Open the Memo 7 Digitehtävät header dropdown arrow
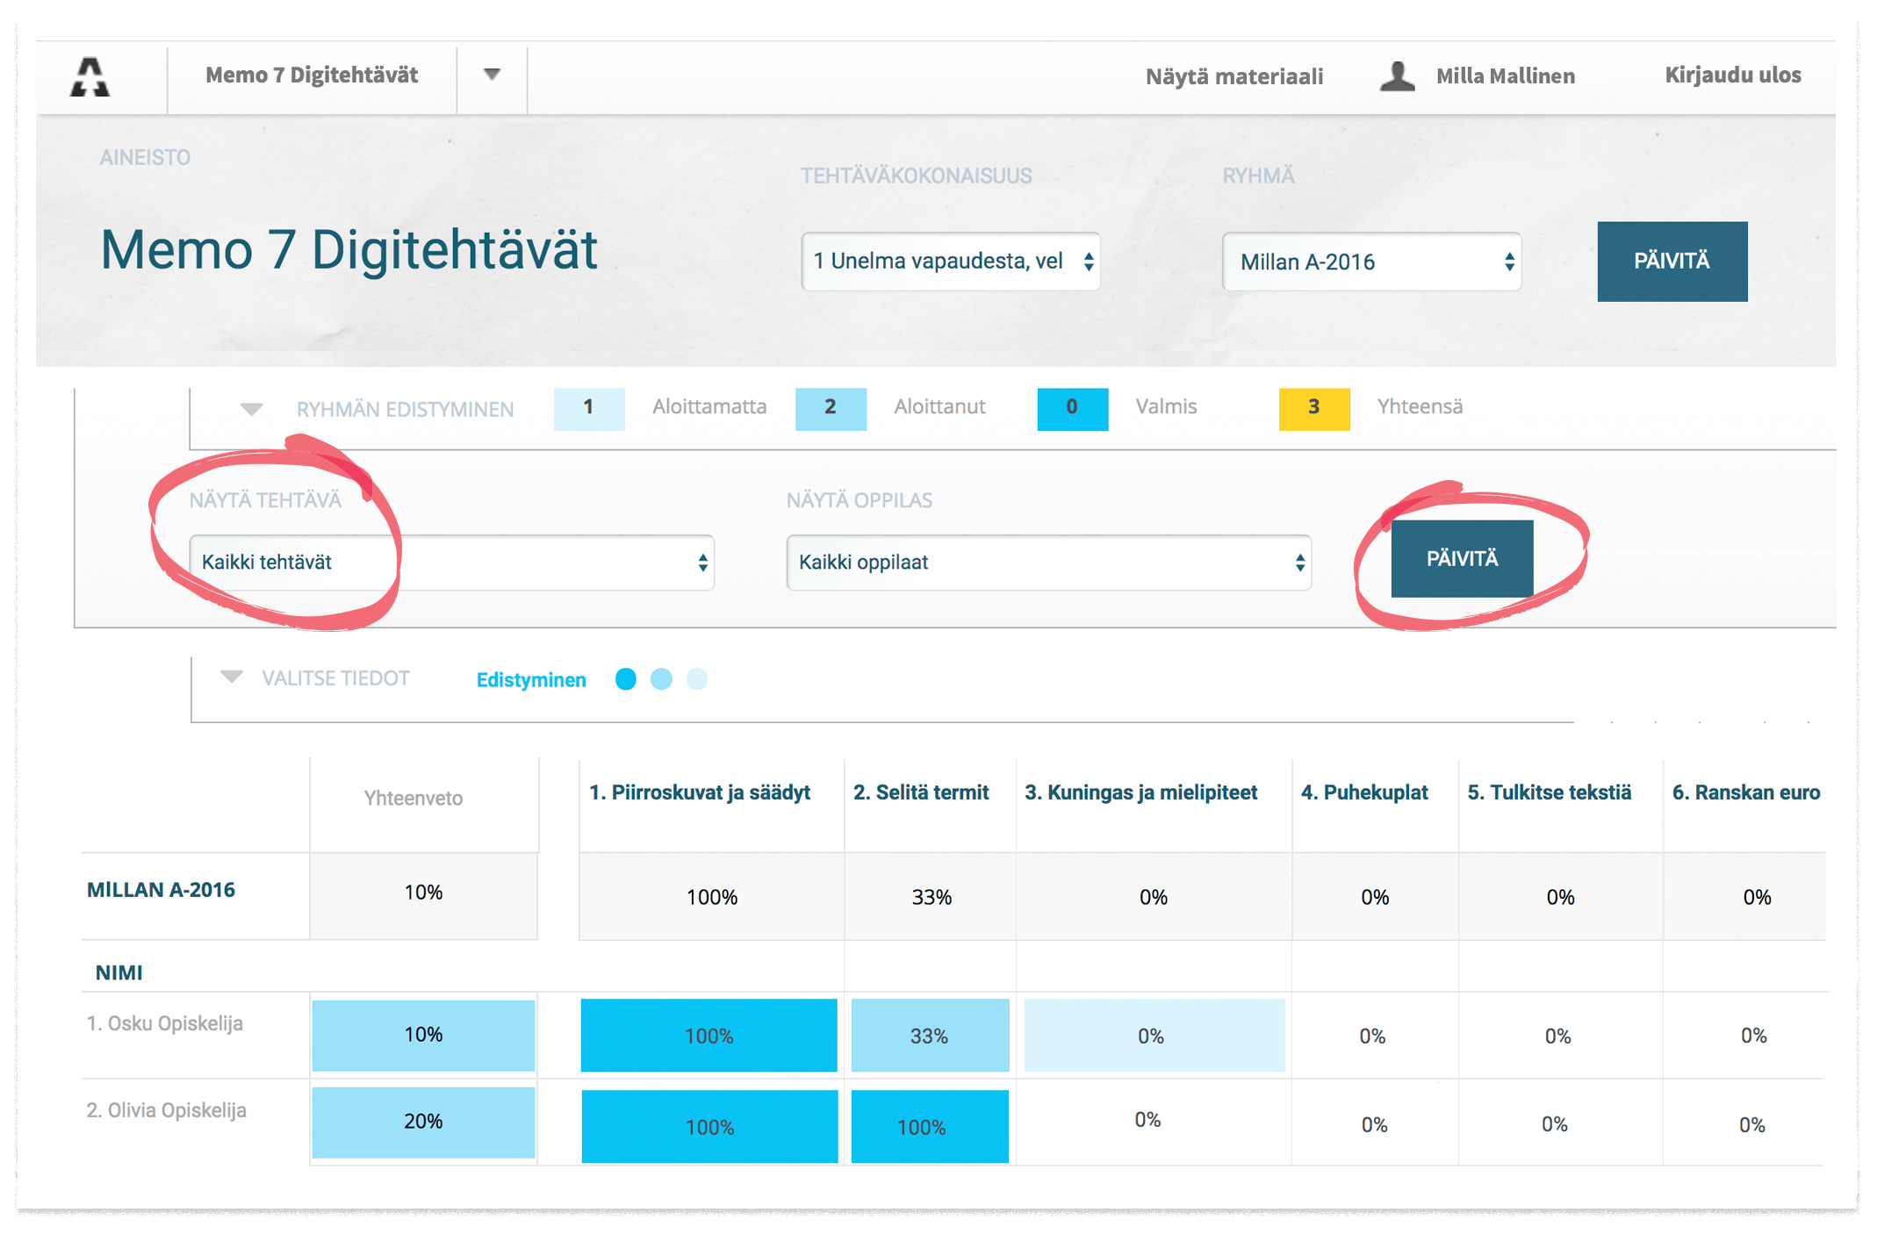 pos(492,75)
